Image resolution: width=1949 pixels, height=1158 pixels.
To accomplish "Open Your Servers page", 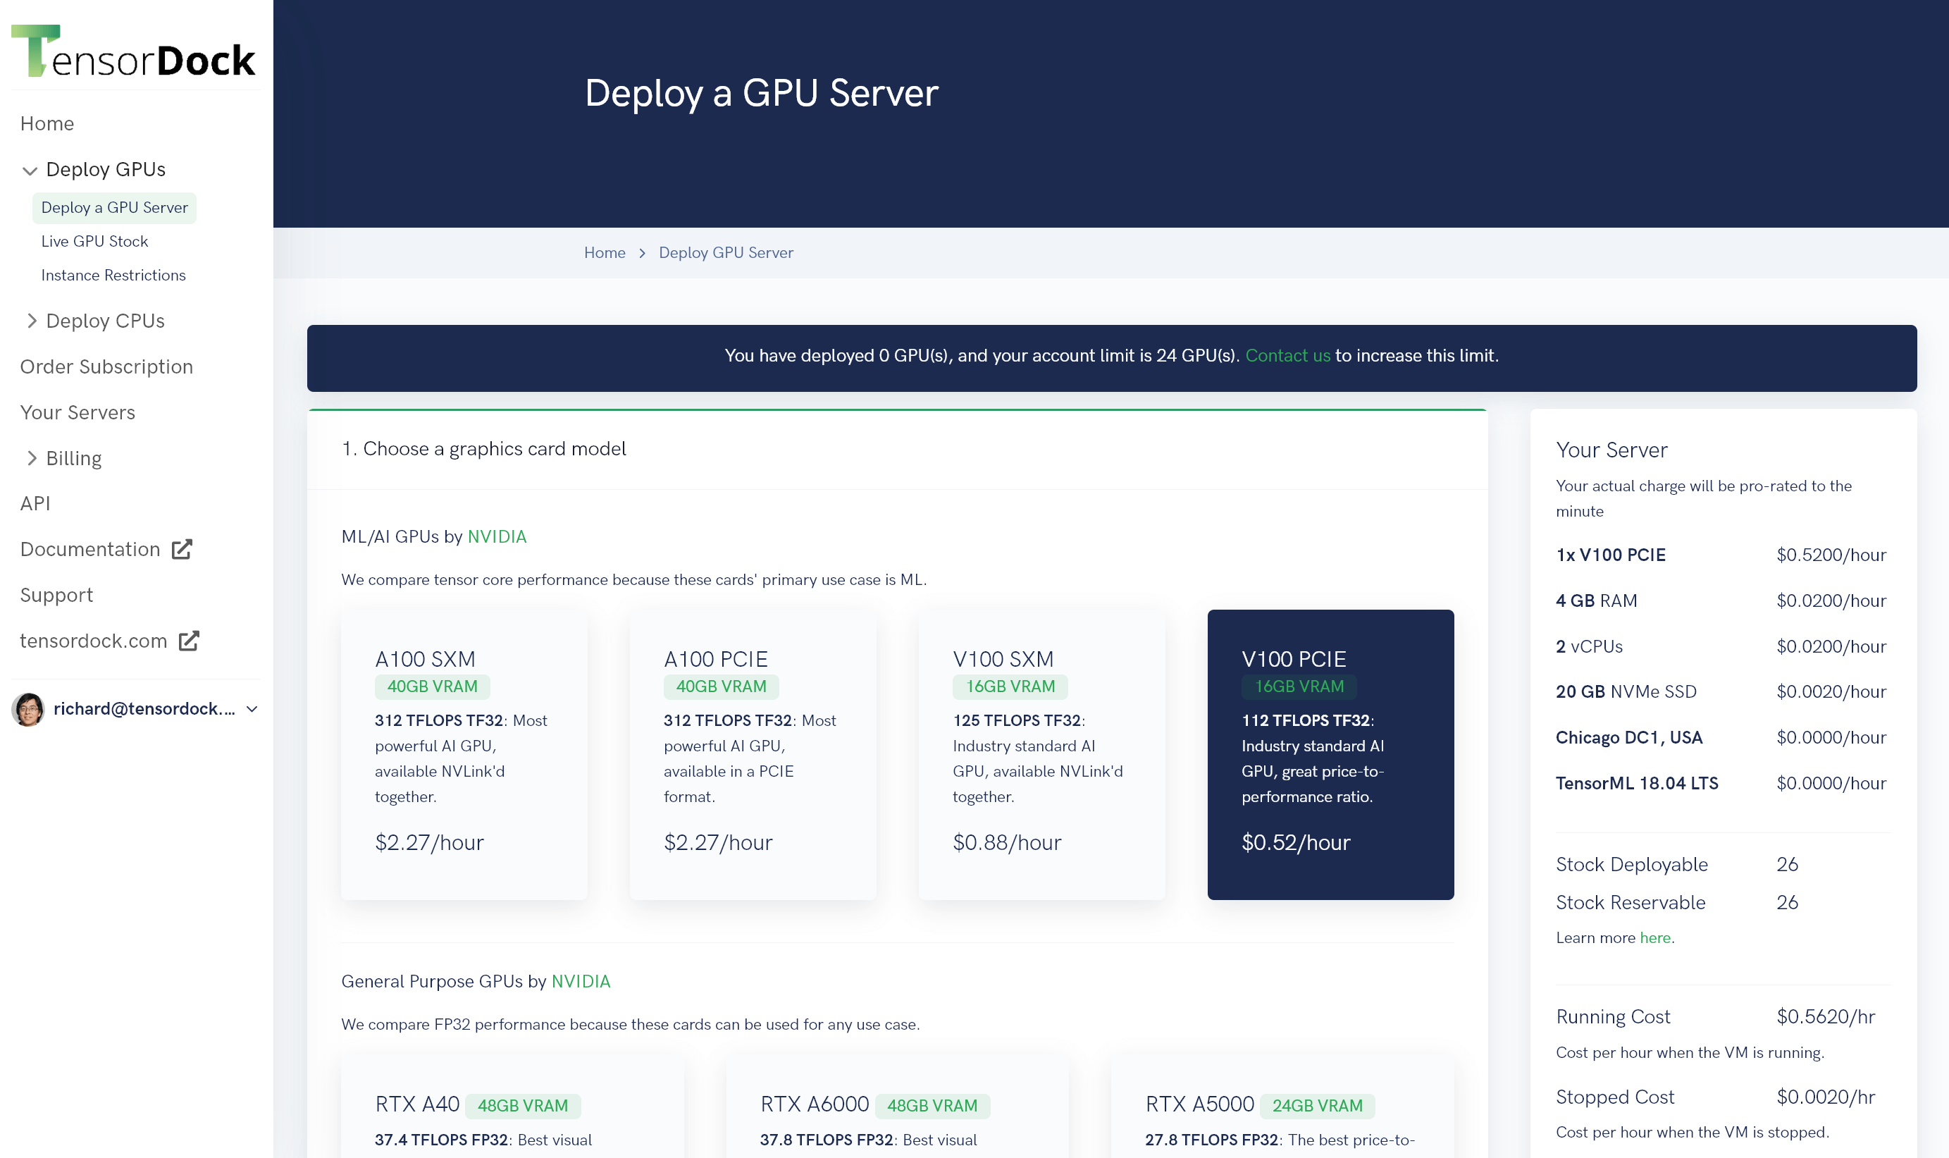I will click(78, 412).
